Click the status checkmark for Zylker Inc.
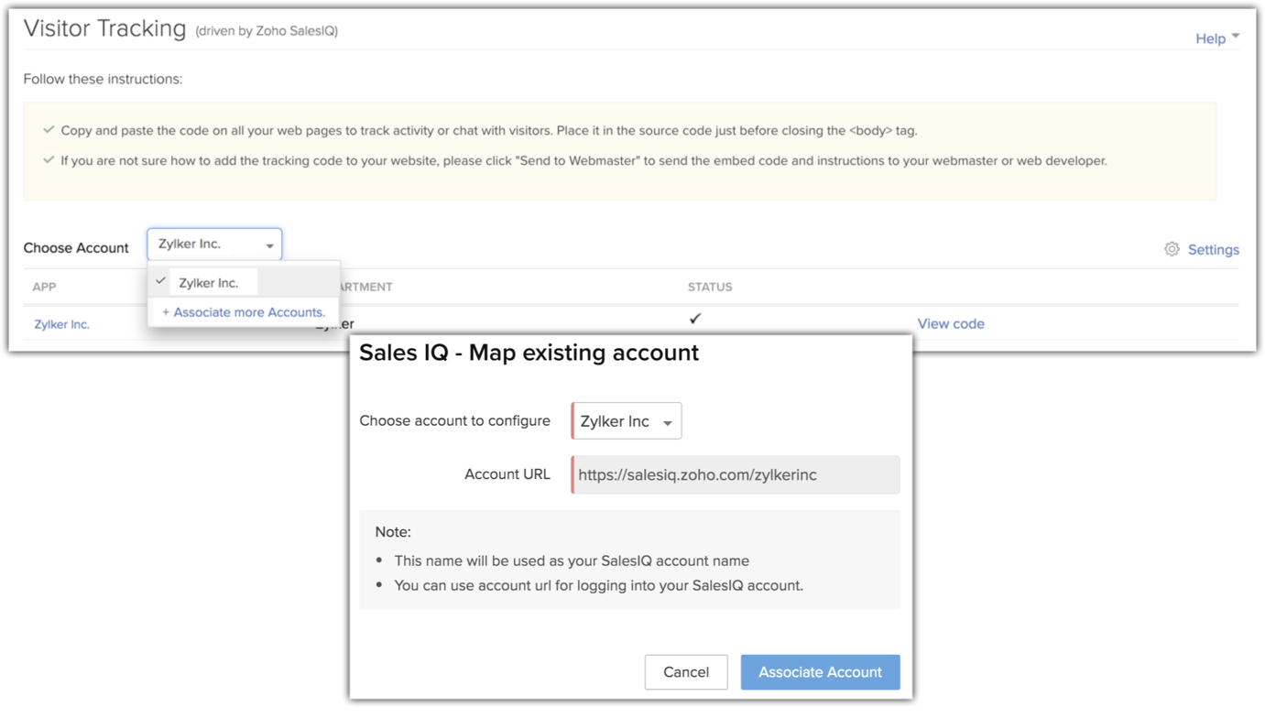This screenshot has height=718, width=1265. click(x=695, y=319)
